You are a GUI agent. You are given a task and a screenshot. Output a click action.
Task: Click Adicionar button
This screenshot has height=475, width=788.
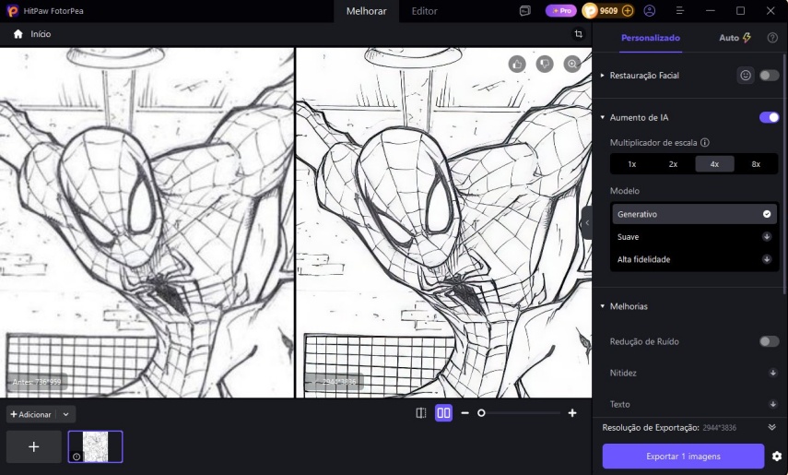point(31,415)
